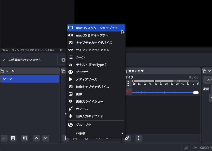This screenshot has height=151, width=212.
Task: Choose macOS 音声キャプチャ from menu
Action: pyautogui.click(x=96, y=35)
